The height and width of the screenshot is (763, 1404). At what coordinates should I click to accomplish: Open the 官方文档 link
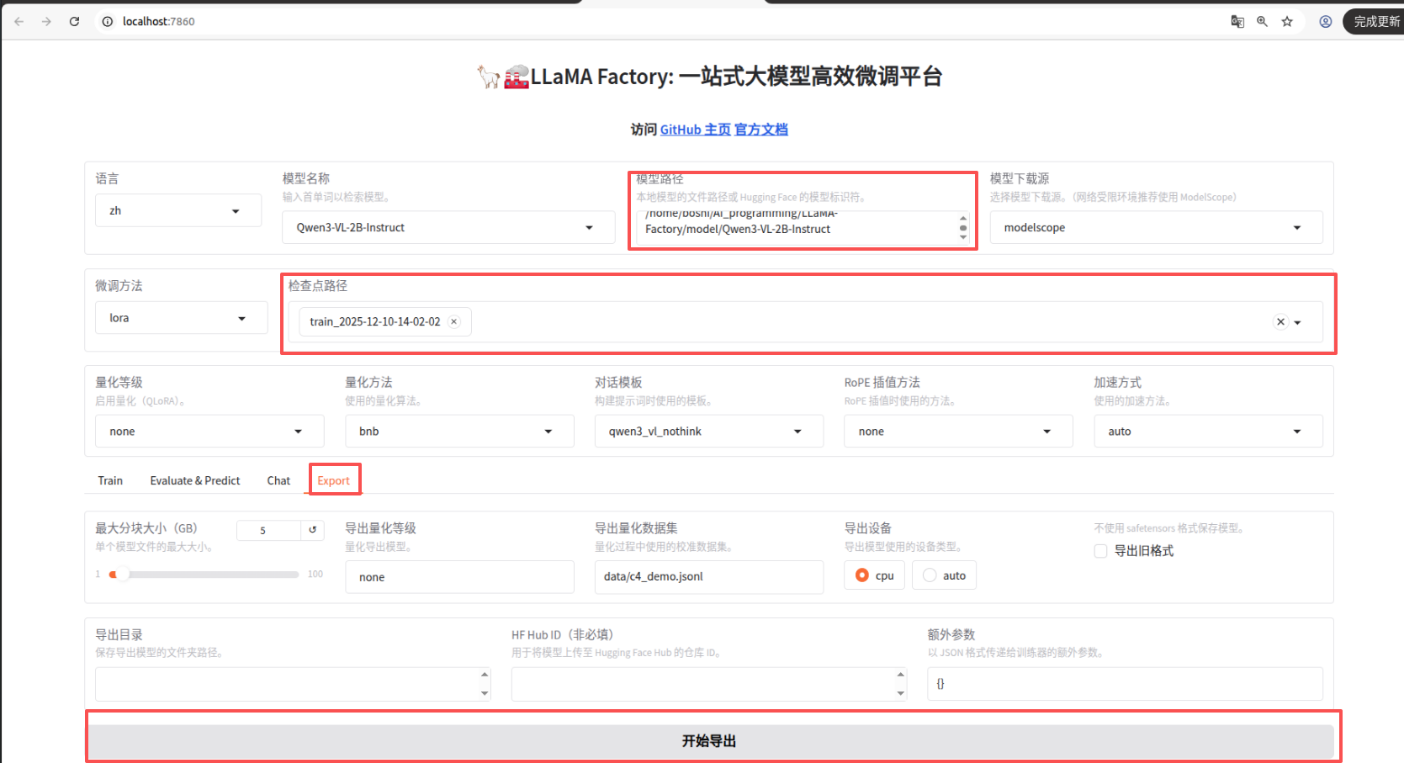coord(761,130)
